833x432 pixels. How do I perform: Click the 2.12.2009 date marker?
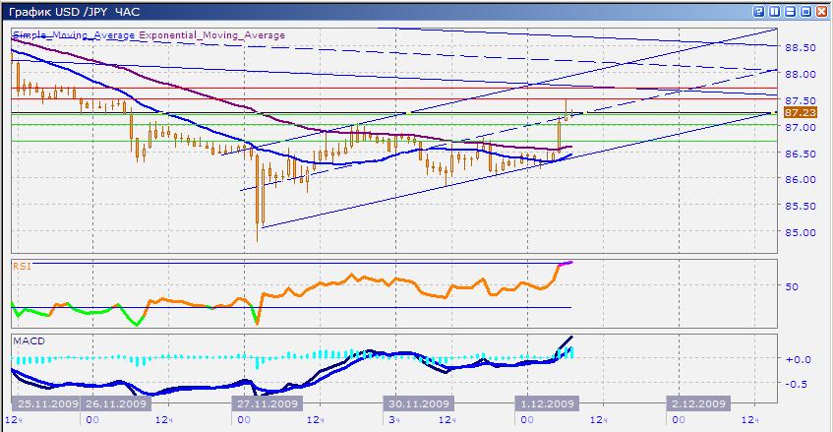(696, 403)
